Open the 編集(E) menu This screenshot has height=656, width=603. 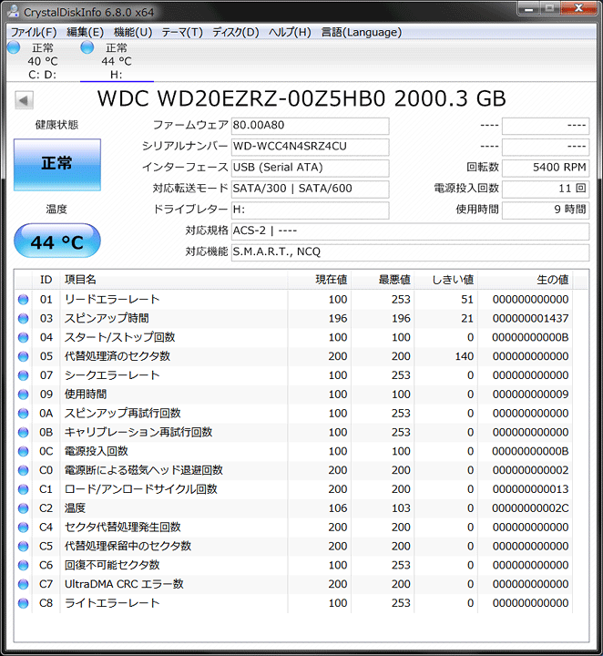[86, 32]
